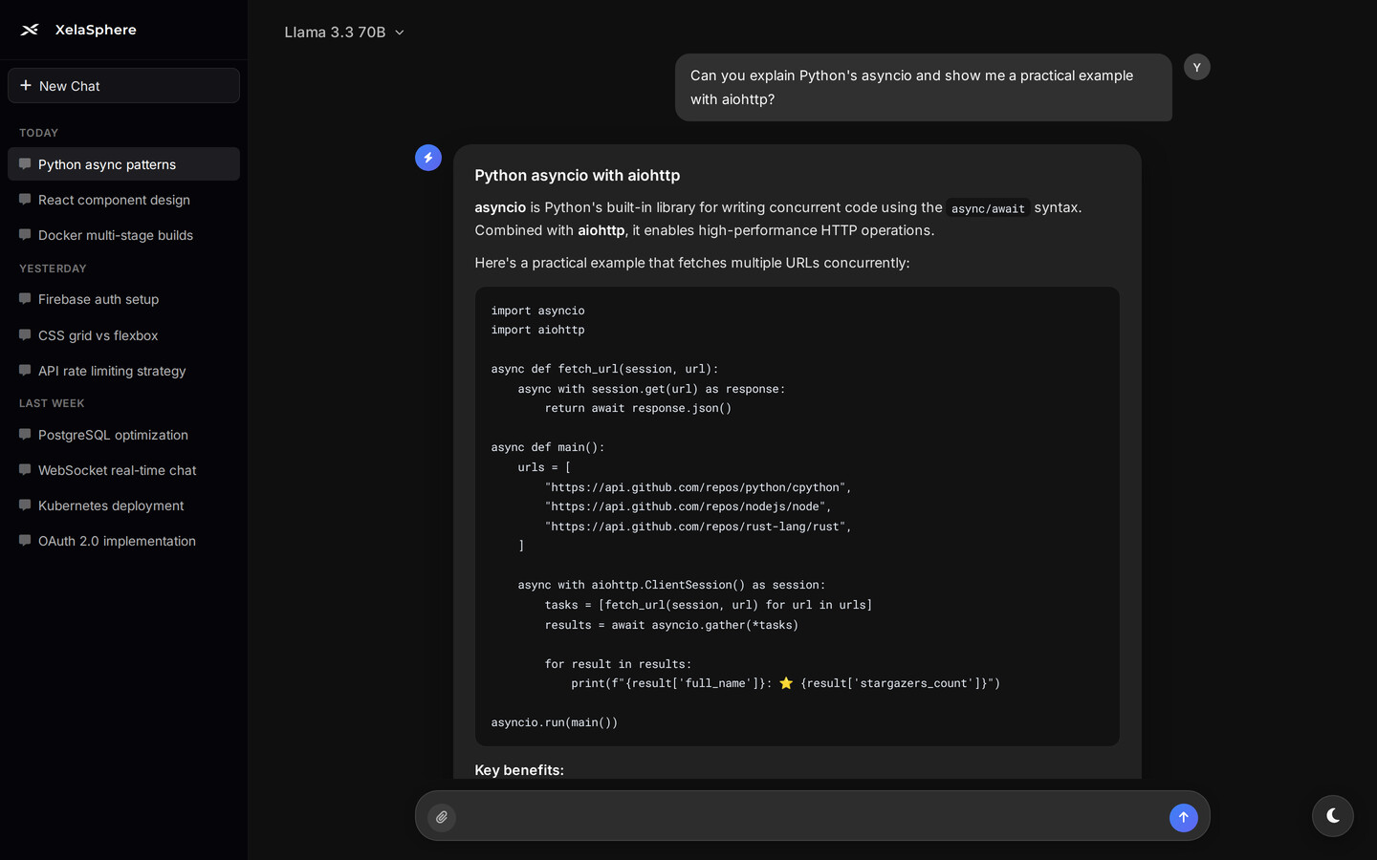Click chat bubble icon beside Kubernetes deployment
1377x860 pixels.
(25, 505)
